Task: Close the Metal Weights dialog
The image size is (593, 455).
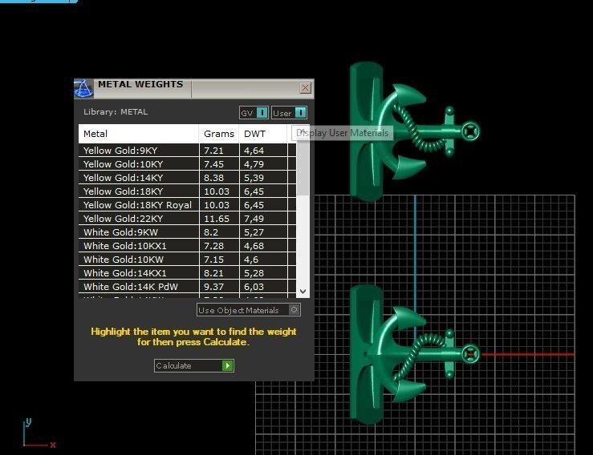Action: click(x=305, y=87)
